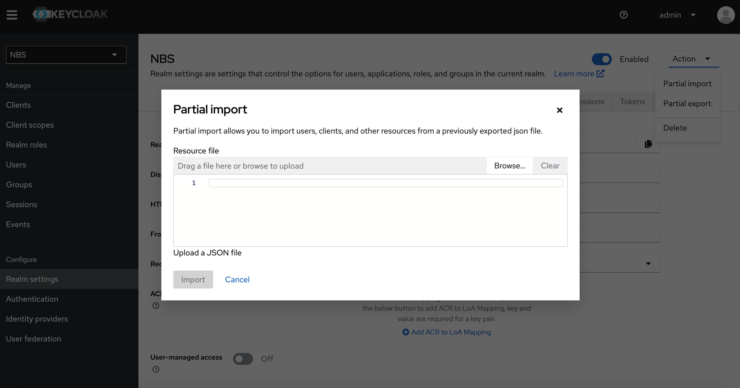Toggle the realm Enabled switch off
The width and height of the screenshot is (740, 388).
(602, 59)
